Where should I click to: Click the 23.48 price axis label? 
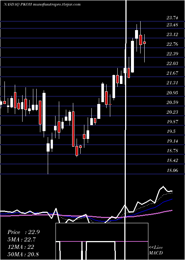click(x=172, y=25)
